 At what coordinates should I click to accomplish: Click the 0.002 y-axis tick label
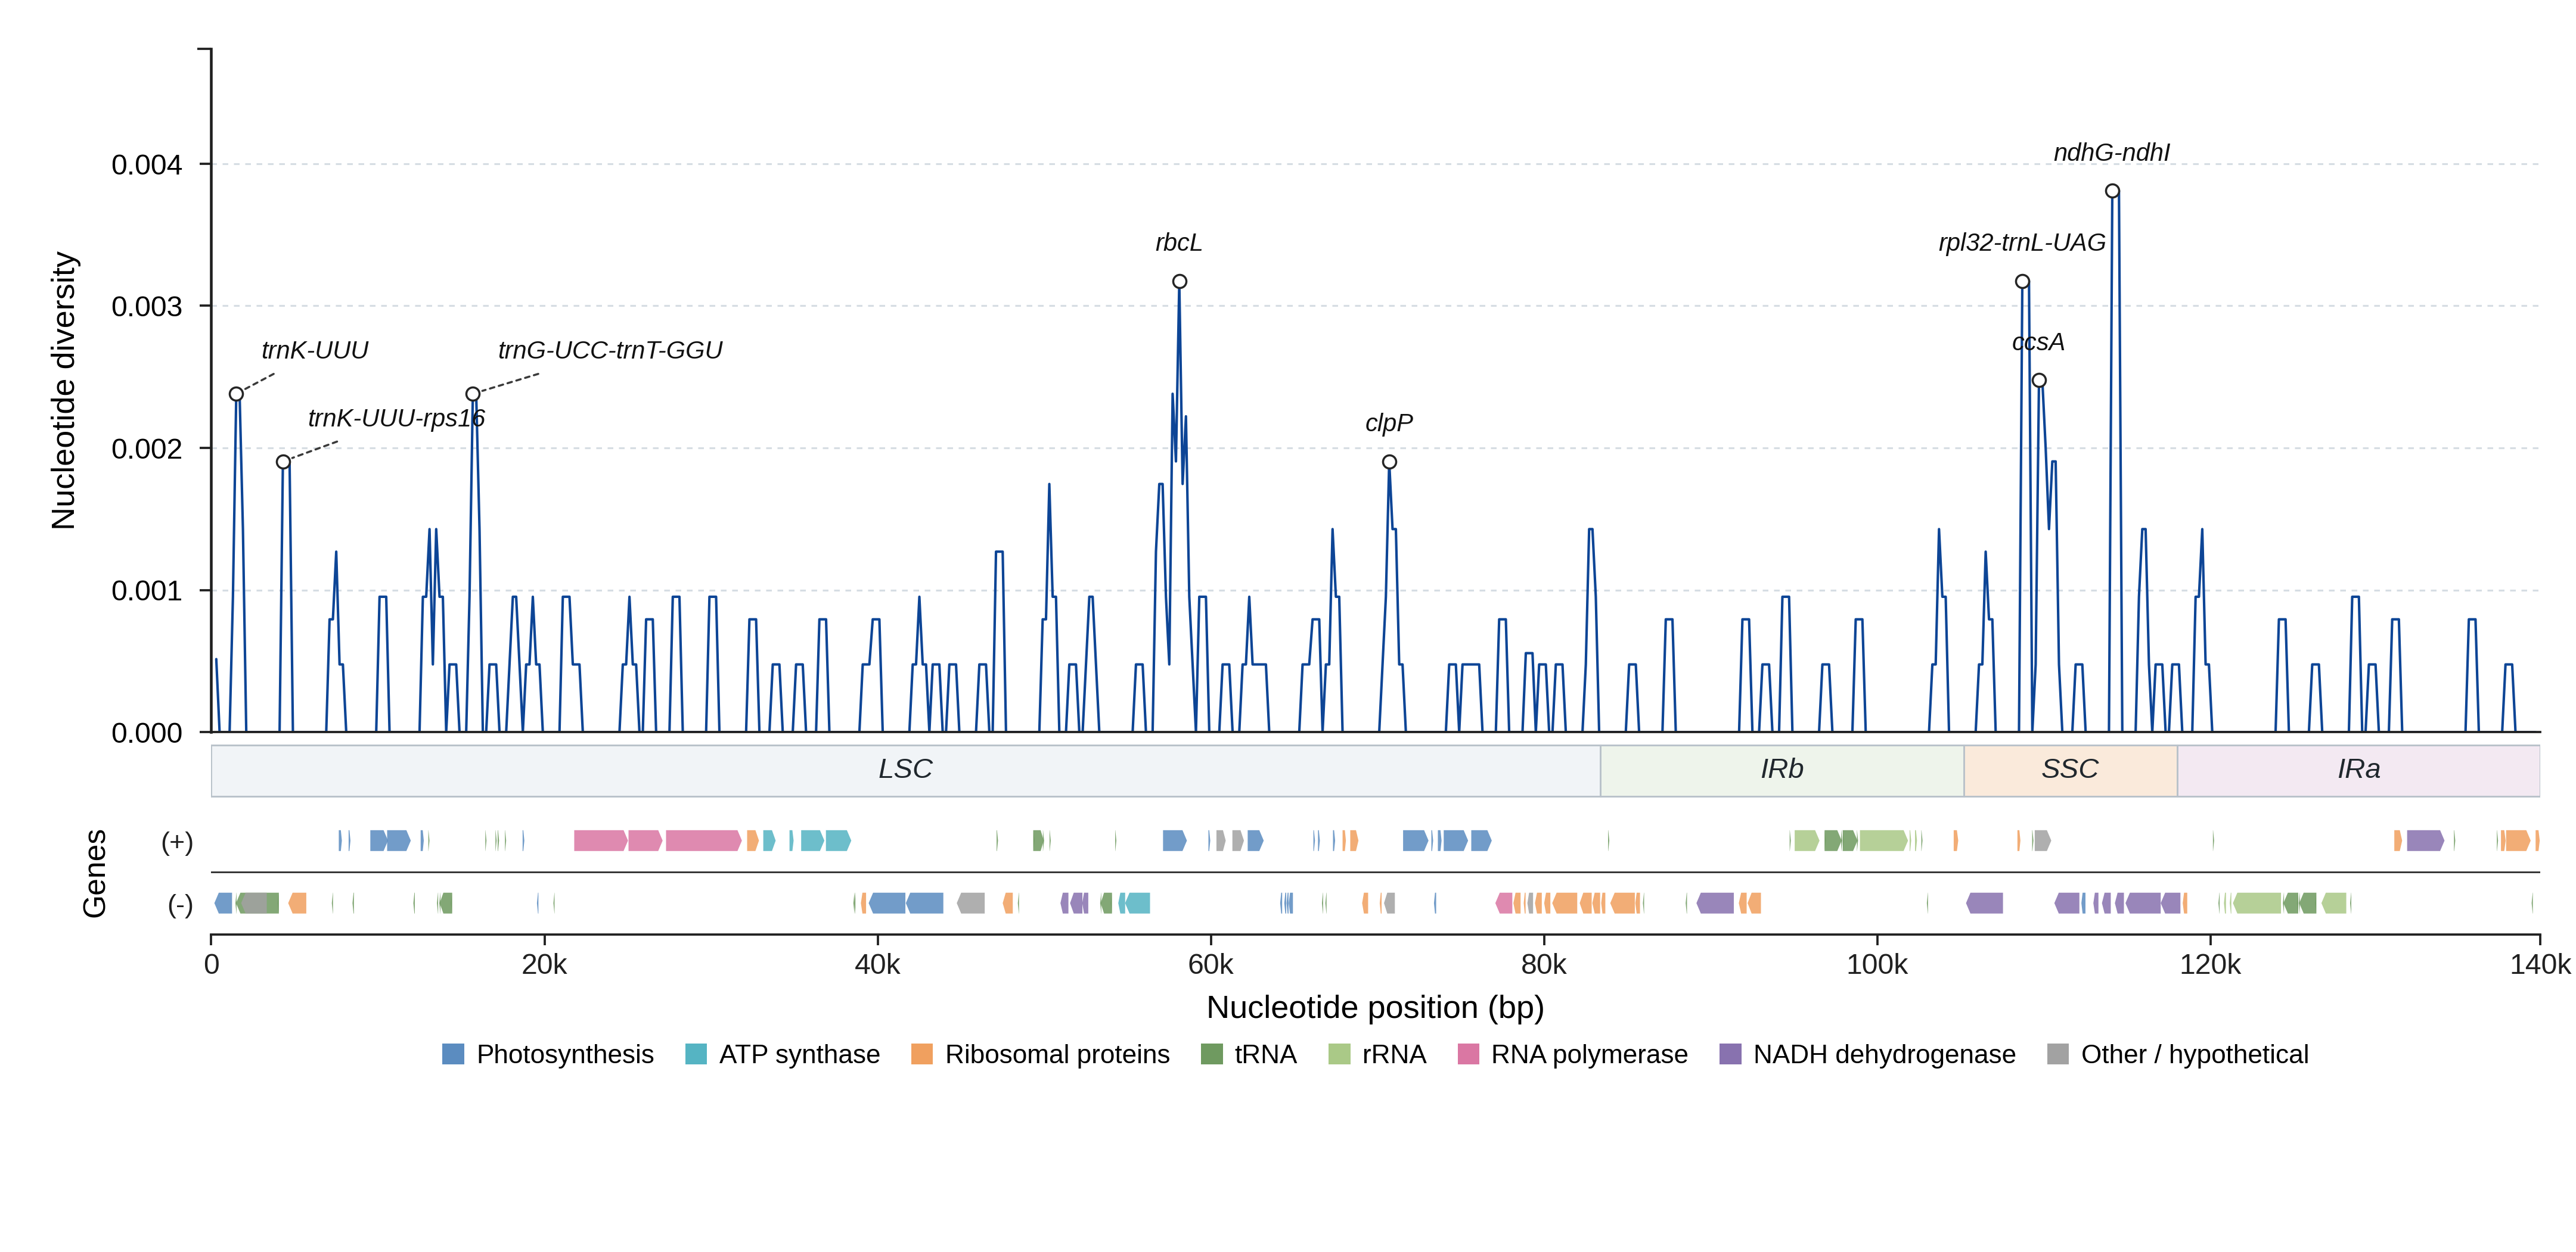pyautogui.click(x=147, y=450)
